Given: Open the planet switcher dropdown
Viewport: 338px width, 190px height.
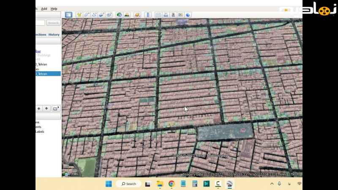Looking at the screenshot, I should [x=137, y=15].
